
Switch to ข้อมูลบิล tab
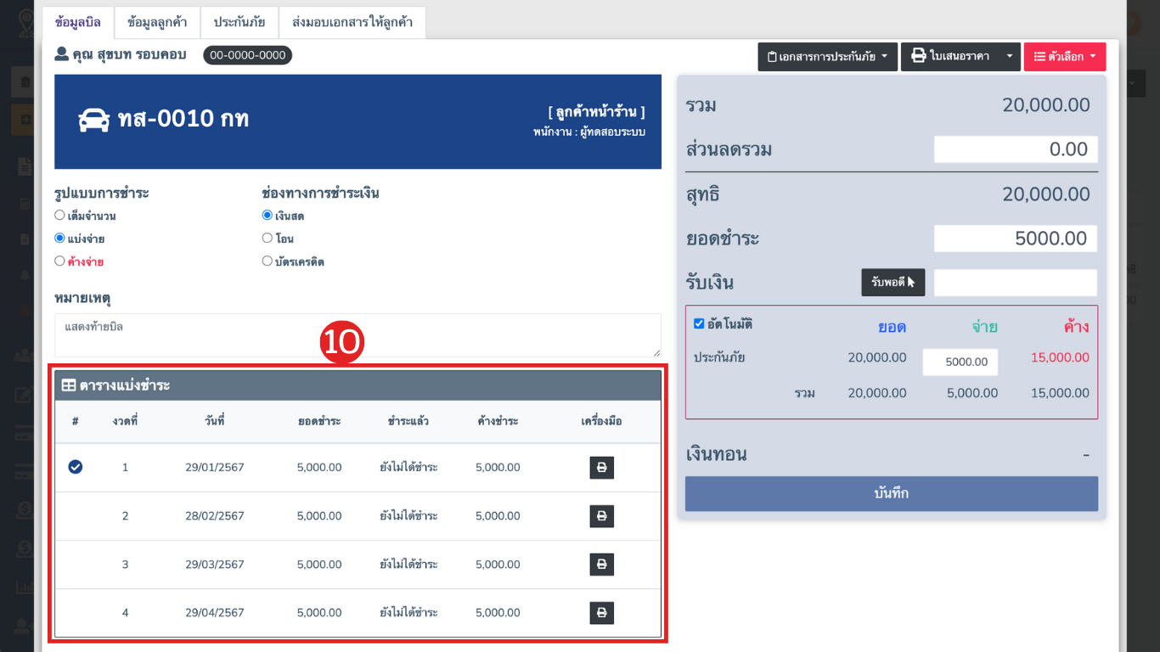[77, 22]
